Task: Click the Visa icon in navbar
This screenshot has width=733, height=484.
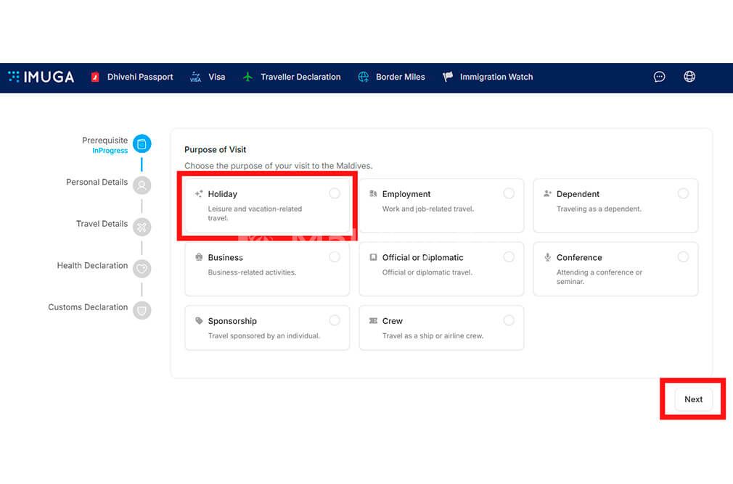Action: pos(195,77)
